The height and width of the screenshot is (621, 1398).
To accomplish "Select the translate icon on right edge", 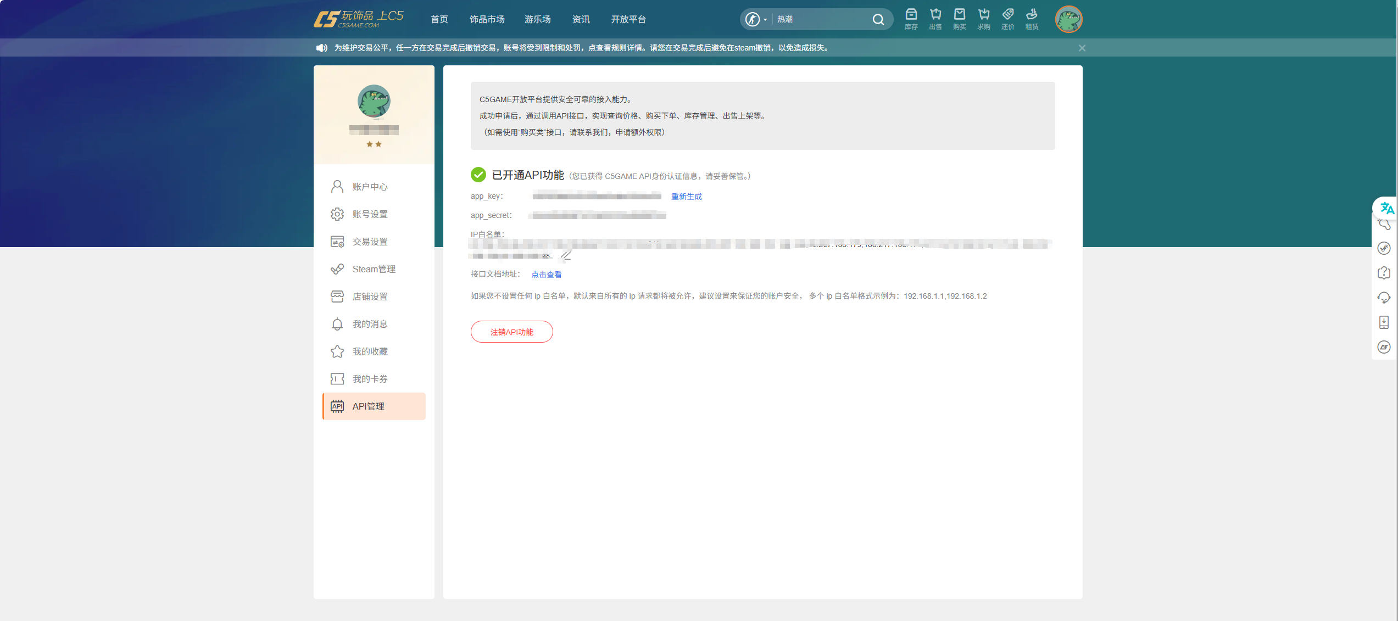I will [1386, 208].
